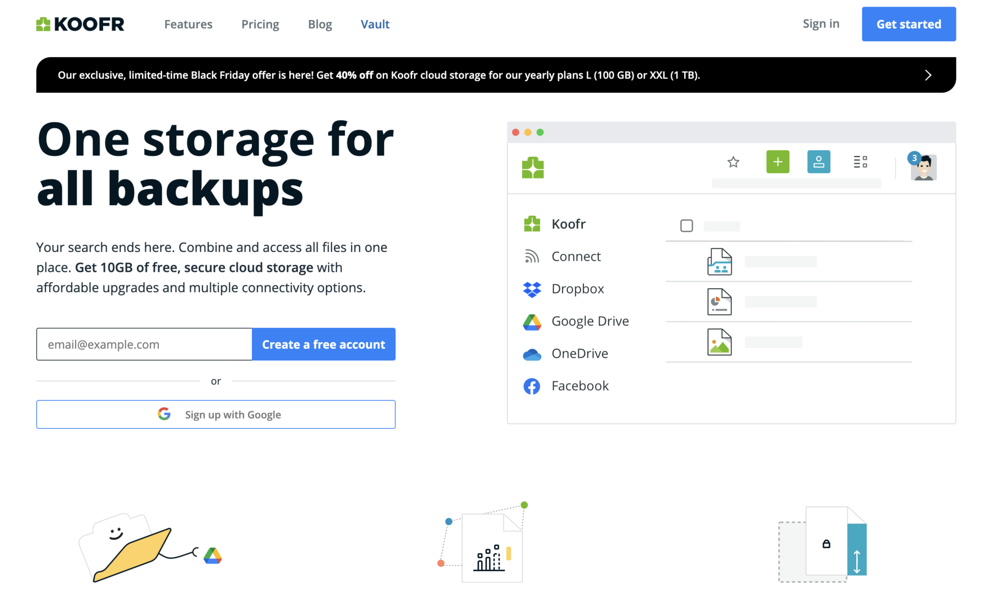Click the KOOFR logo in the header
Screen dimensions: 981x592
(80, 24)
